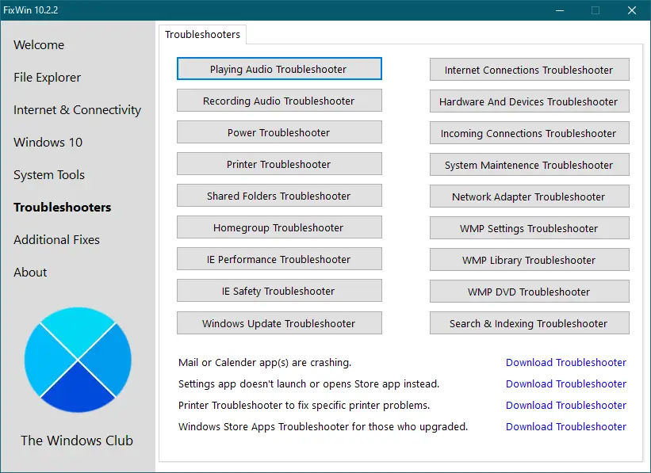Click The Windows Club text label
Viewport: 651px width, 473px height.
coord(77,441)
